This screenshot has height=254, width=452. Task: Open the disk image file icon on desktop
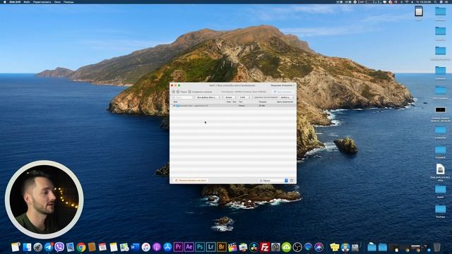point(440,169)
